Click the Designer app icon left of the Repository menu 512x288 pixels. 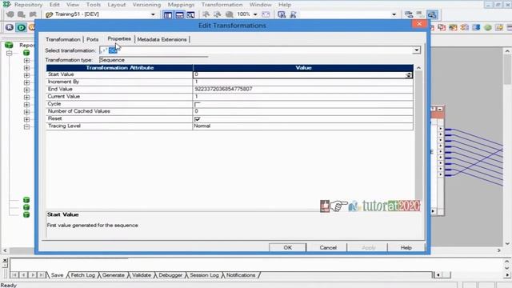[6, 4]
